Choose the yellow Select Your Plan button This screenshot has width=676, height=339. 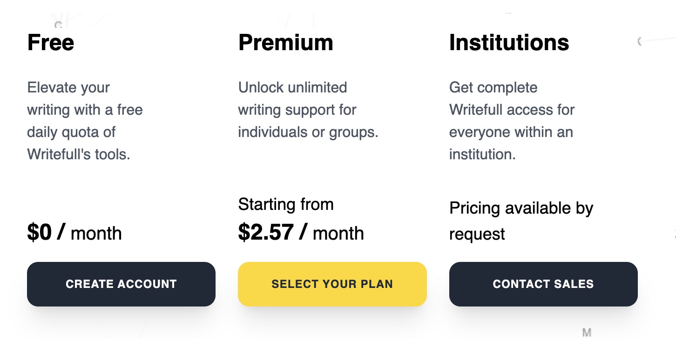pos(332,284)
